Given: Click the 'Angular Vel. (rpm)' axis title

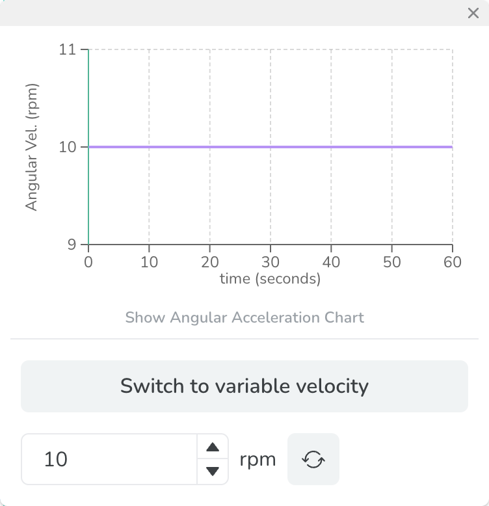Looking at the screenshot, I should [x=31, y=147].
